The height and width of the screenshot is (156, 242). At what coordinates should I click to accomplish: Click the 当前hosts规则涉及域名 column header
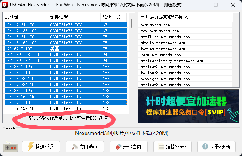(x=185, y=17)
